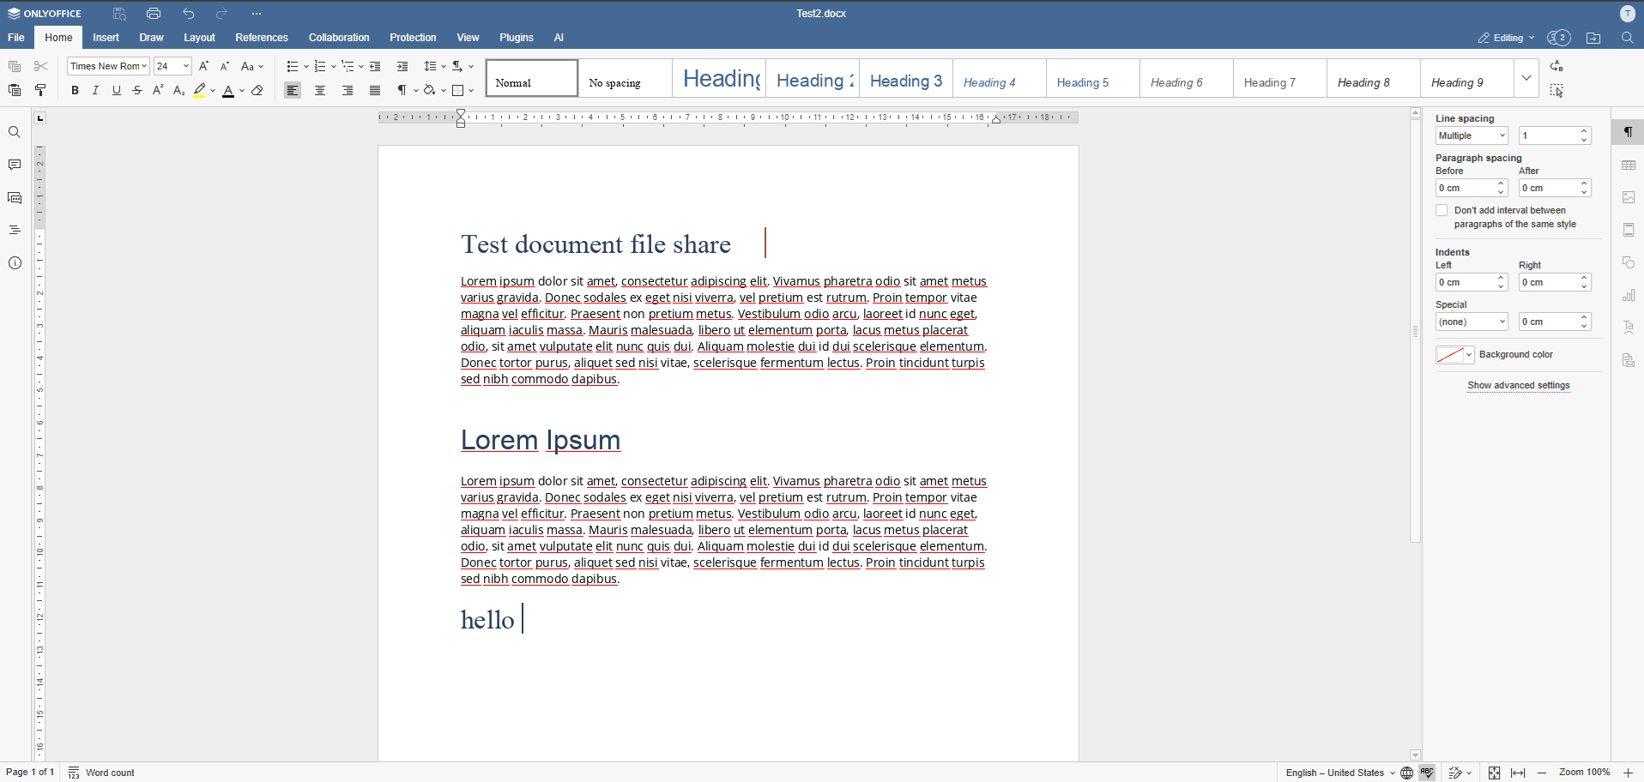
Task: Select the clear style eraser icon
Action: point(257,90)
